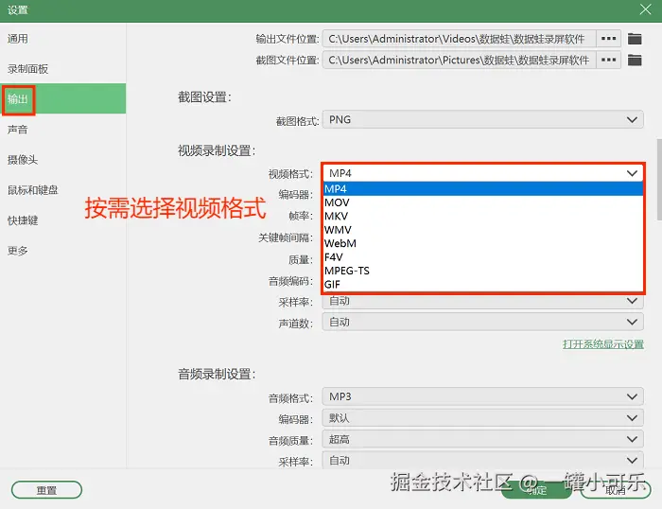Switch to 录制面板 settings tab
Screen dimensions: 662x509
pos(63,69)
